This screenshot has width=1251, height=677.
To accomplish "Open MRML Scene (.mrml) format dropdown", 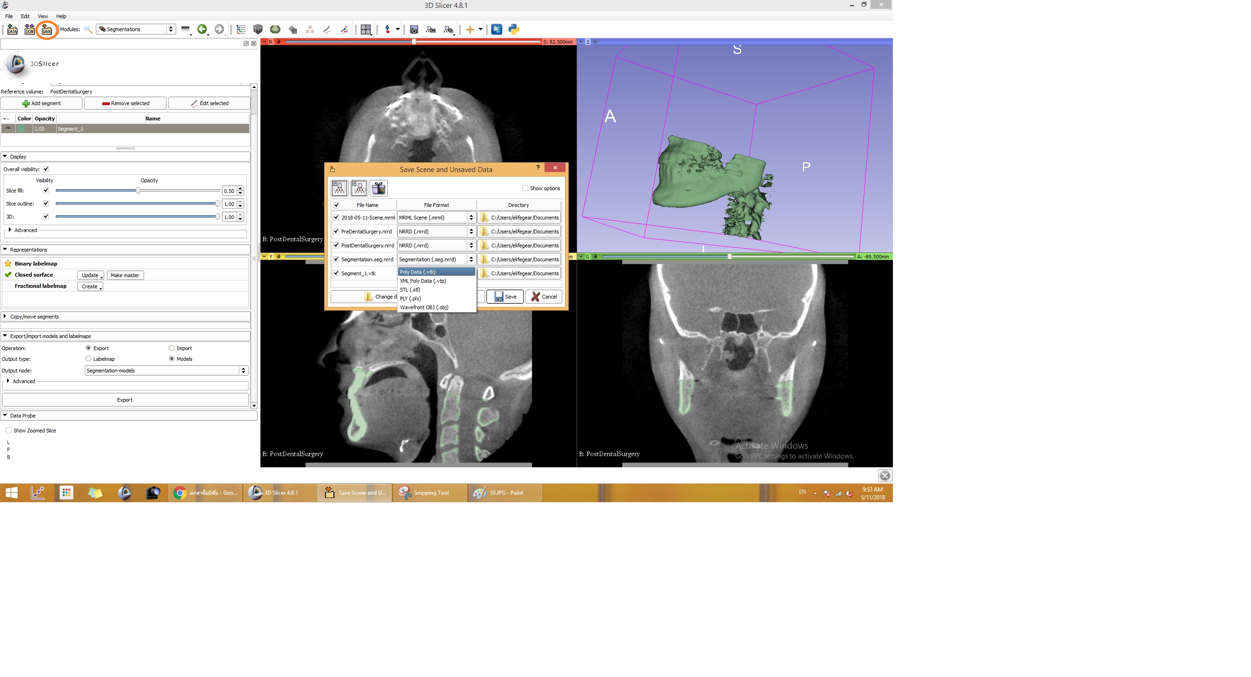I will coord(436,218).
